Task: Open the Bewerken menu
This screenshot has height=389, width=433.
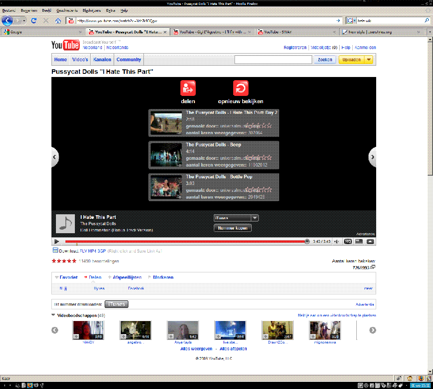Action: [29, 10]
